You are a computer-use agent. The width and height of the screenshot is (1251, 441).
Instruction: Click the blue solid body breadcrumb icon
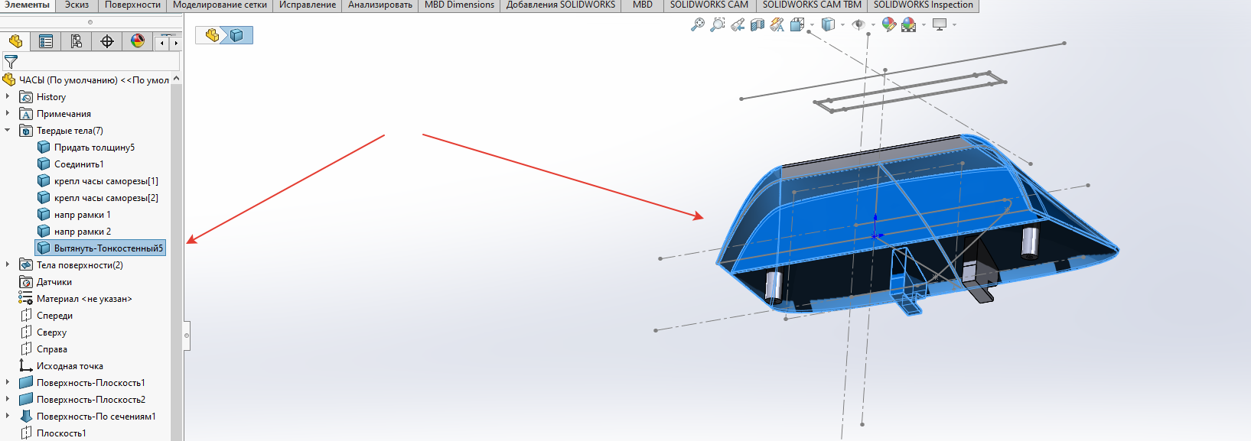tap(237, 35)
